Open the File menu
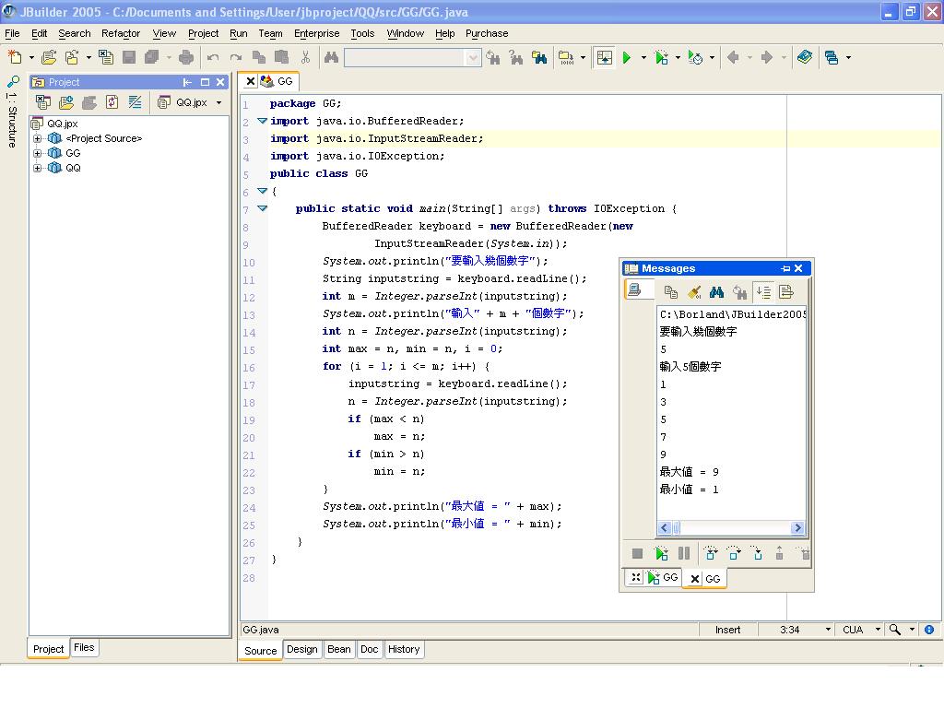This screenshot has width=944, height=708. 12,34
